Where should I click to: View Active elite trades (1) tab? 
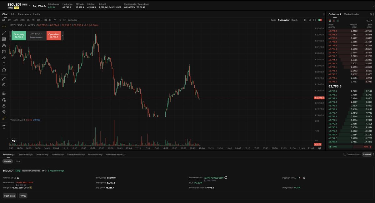click(115, 155)
